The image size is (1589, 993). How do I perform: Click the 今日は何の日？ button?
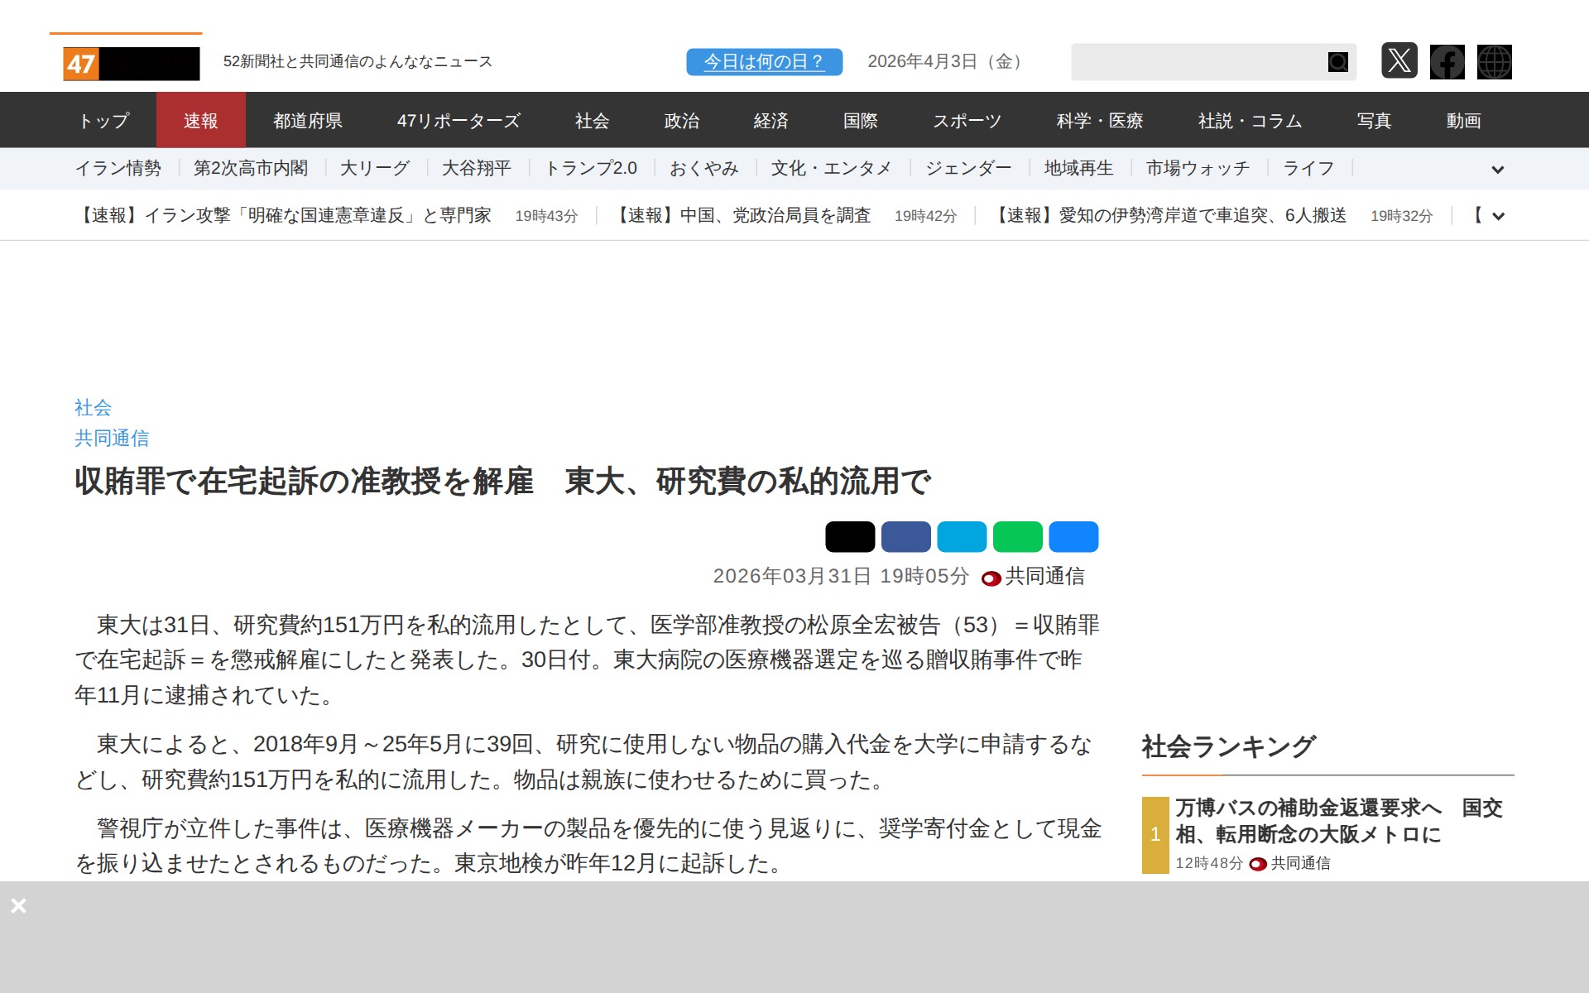pos(764,62)
